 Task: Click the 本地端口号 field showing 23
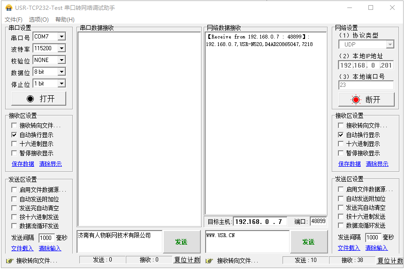366,85
